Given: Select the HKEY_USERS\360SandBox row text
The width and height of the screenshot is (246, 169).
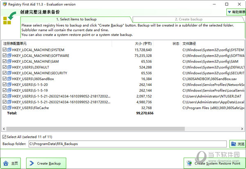Looking at the screenshot, I should (x=33, y=79).
